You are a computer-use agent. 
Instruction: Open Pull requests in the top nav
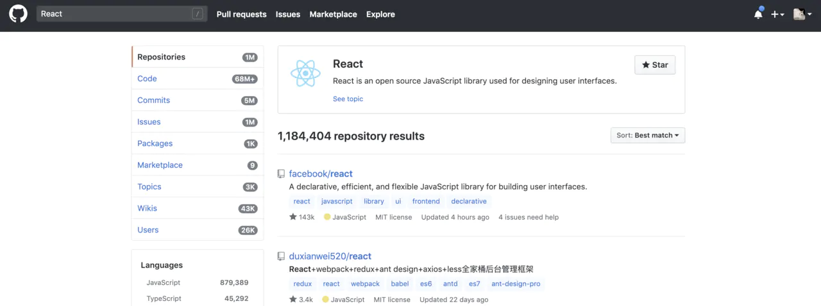pos(241,14)
